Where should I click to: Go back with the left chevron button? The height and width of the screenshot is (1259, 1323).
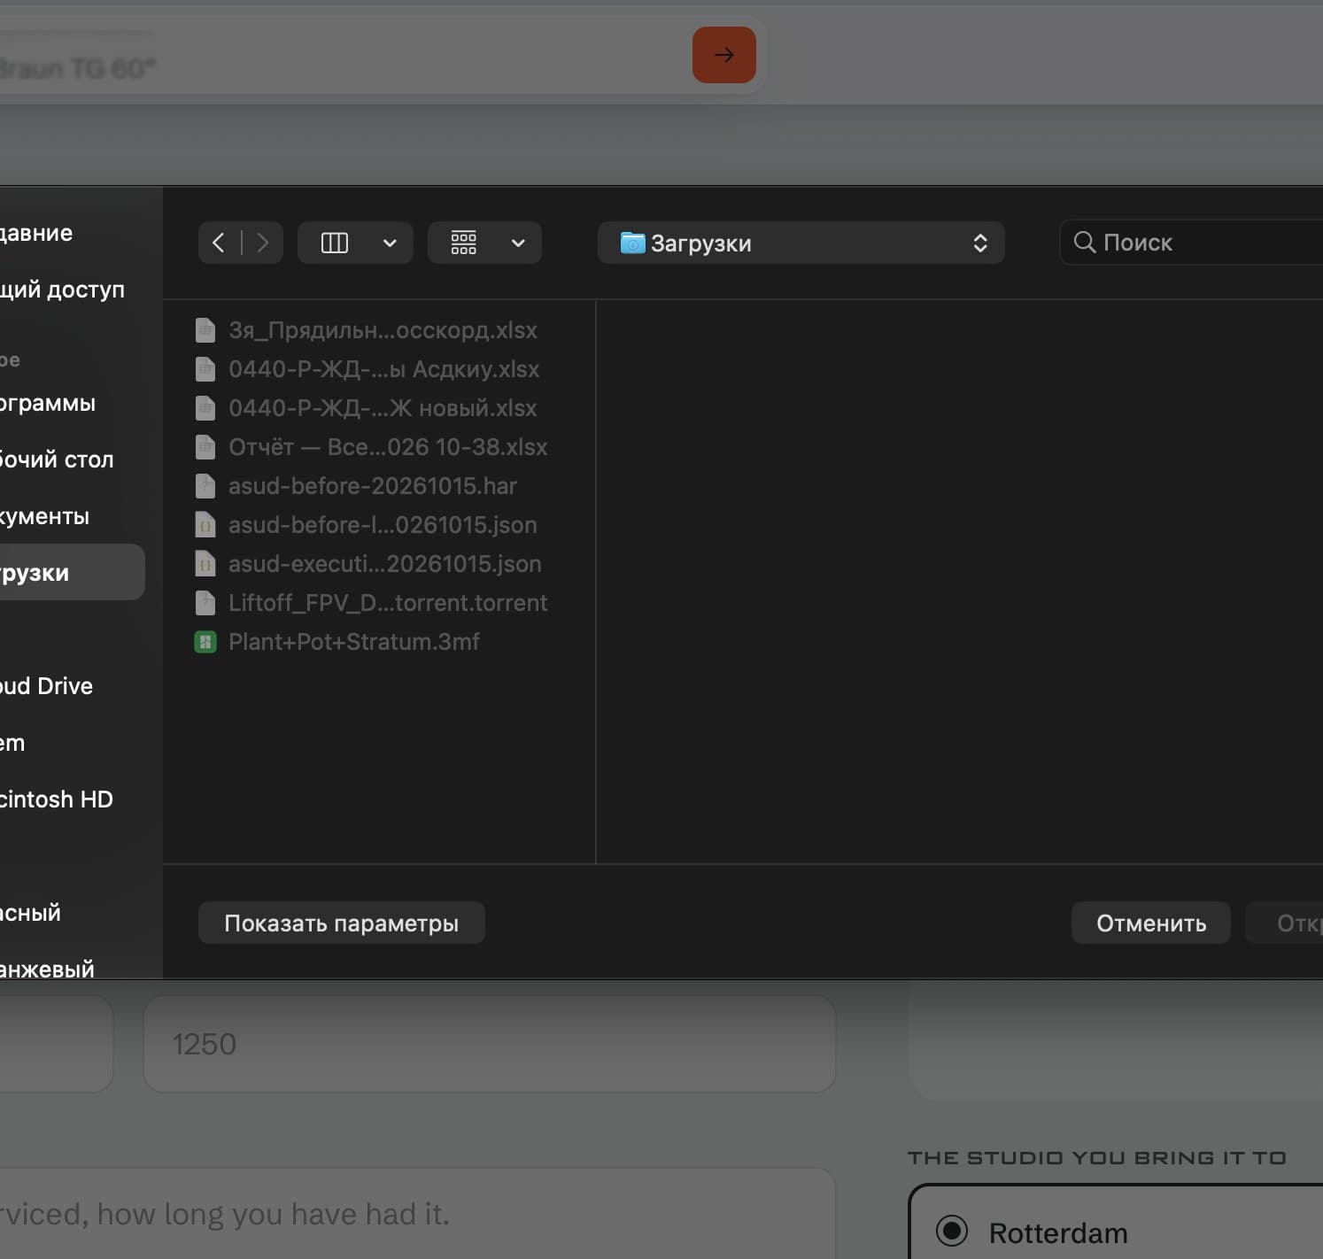219,243
